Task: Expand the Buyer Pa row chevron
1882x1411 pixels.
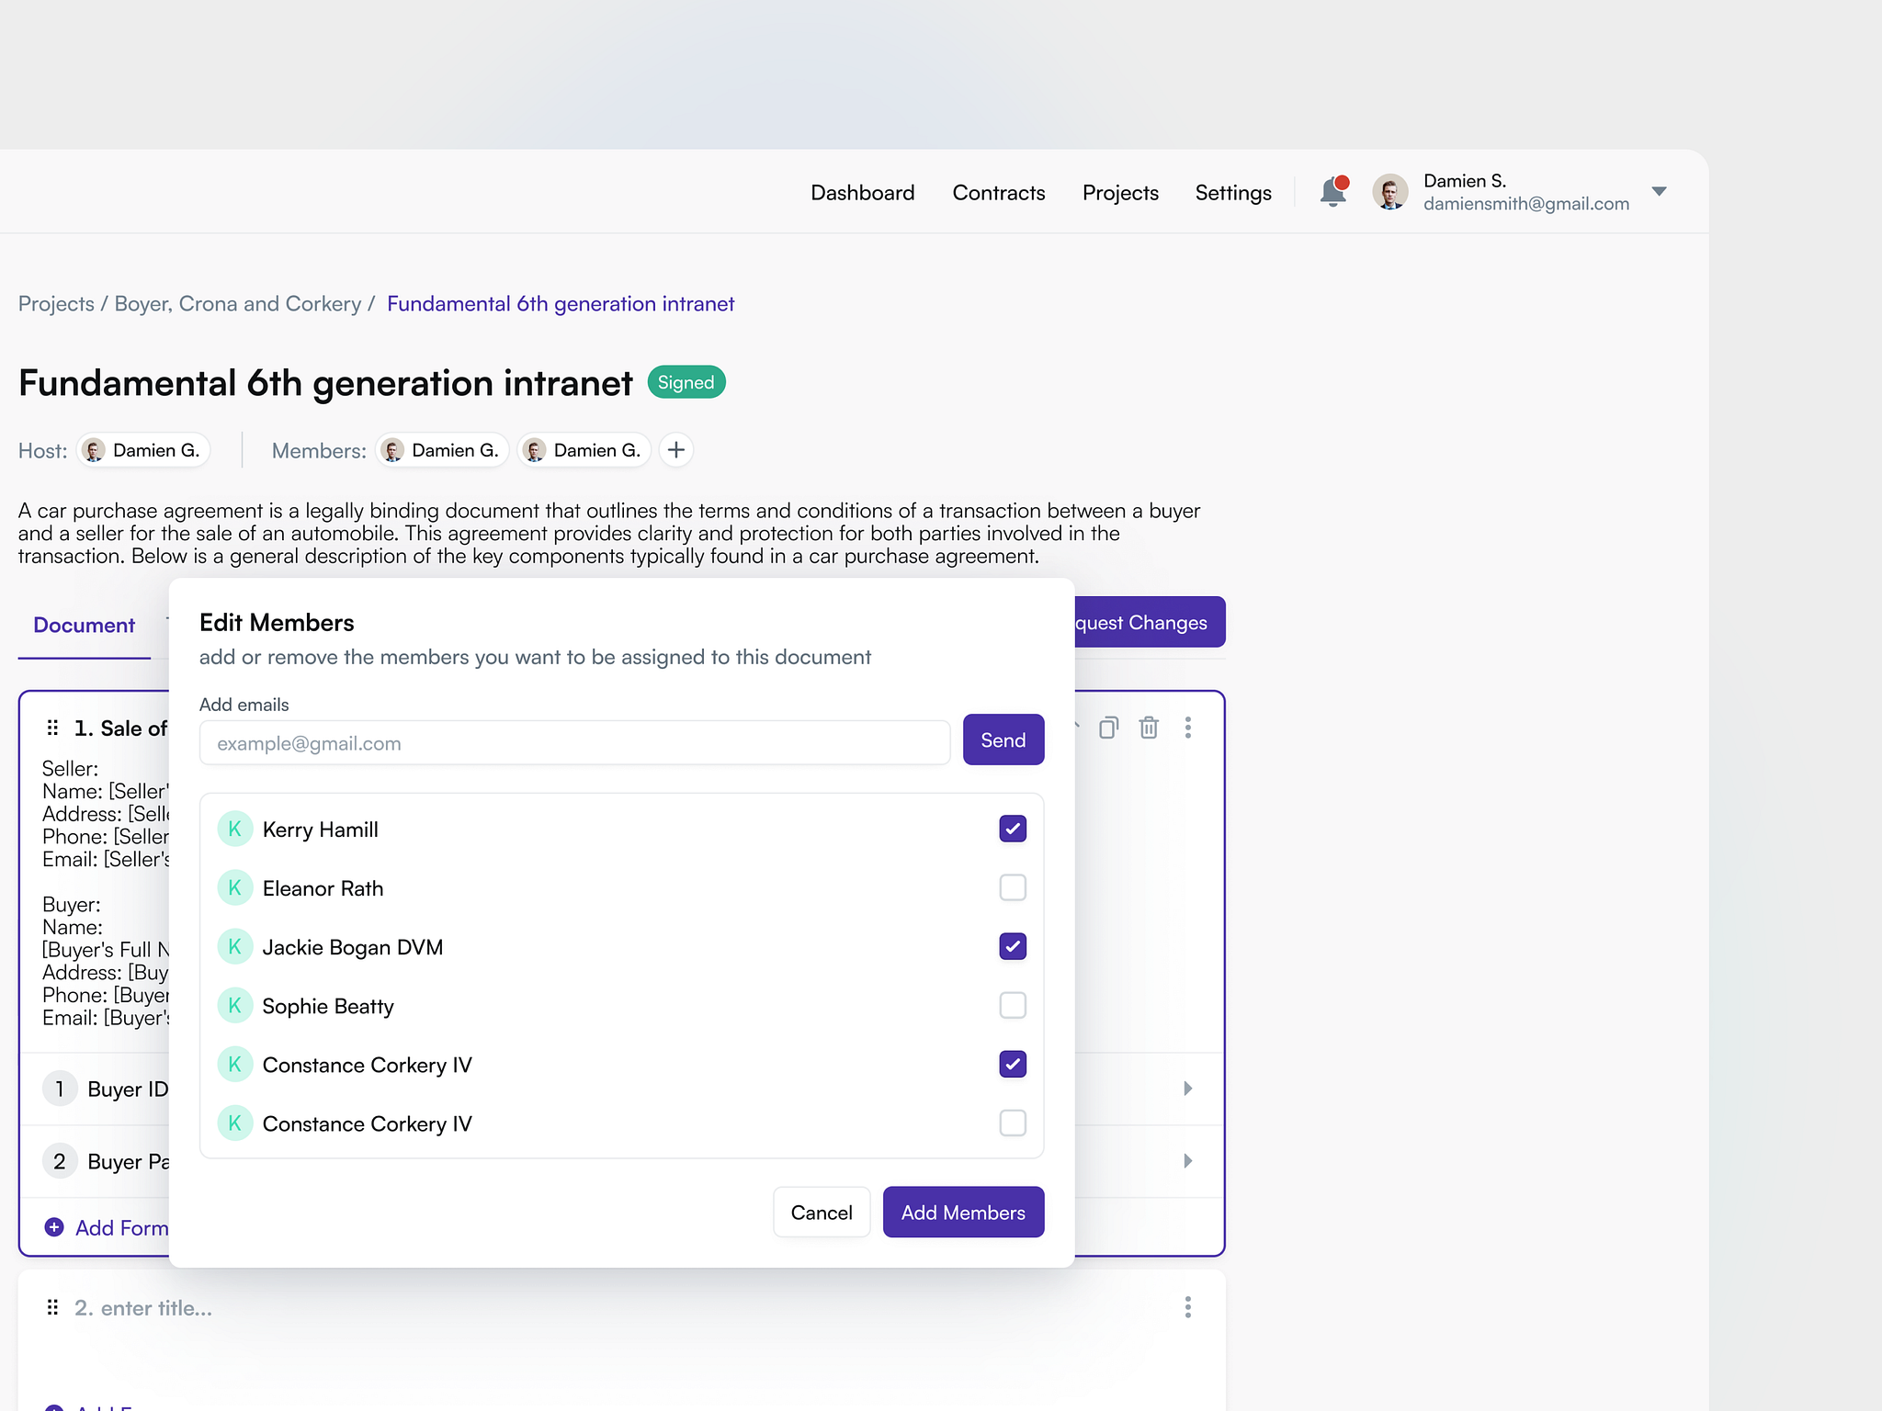Action: pyautogui.click(x=1186, y=1160)
